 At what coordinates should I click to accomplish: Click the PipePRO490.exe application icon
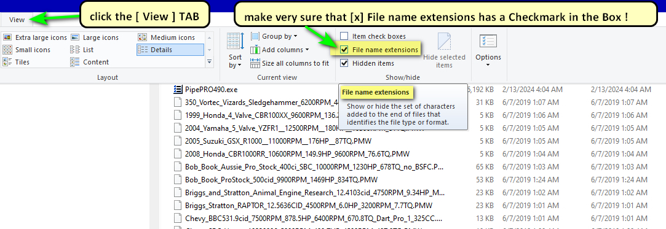(178, 90)
